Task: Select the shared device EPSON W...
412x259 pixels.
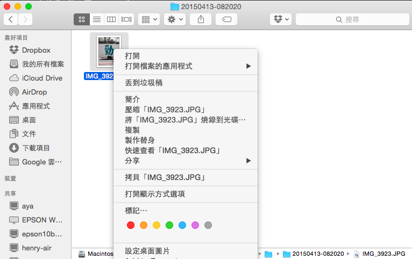Action: (35, 220)
